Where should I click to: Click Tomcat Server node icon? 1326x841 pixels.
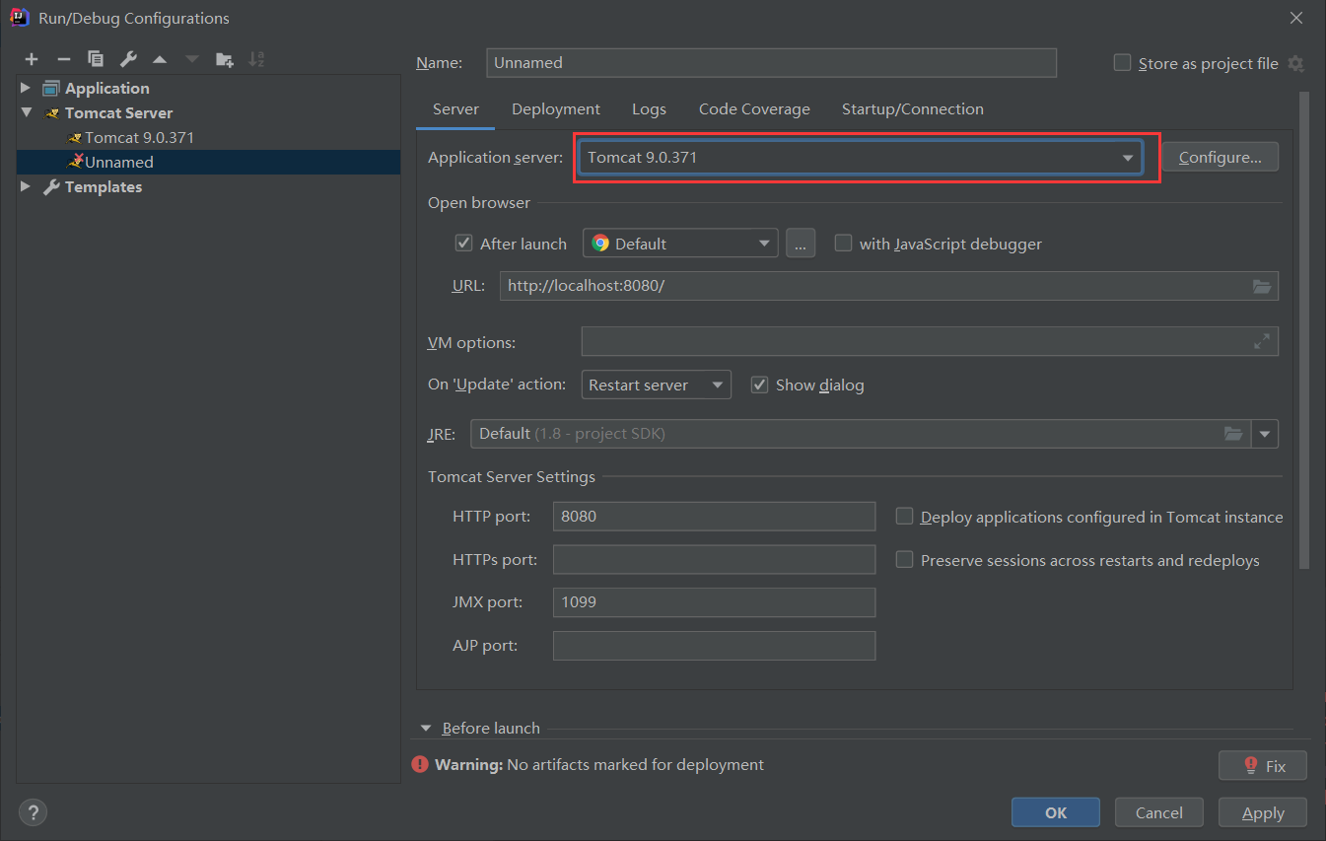click(52, 113)
